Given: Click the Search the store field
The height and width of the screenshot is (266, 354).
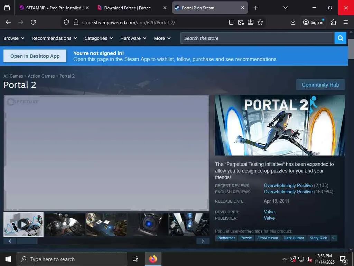Looking at the screenshot, I should [257, 38].
